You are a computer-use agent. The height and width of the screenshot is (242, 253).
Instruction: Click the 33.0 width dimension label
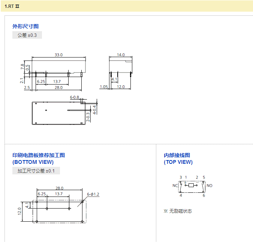click(58, 55)
